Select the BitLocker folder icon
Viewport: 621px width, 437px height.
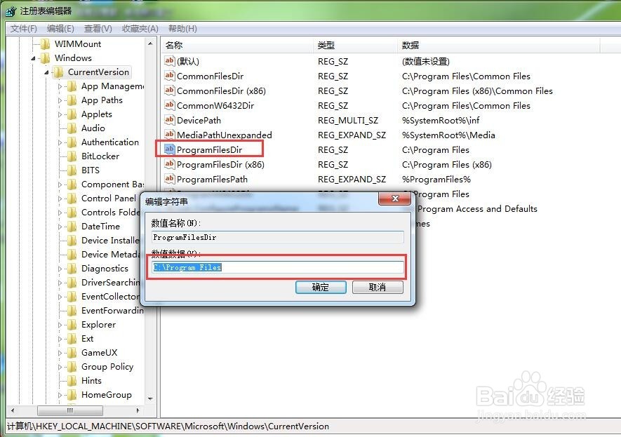click(x=72, y=156)
